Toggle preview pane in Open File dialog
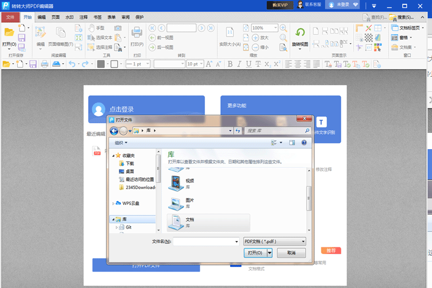432x288 pixels. click(292, 143)
